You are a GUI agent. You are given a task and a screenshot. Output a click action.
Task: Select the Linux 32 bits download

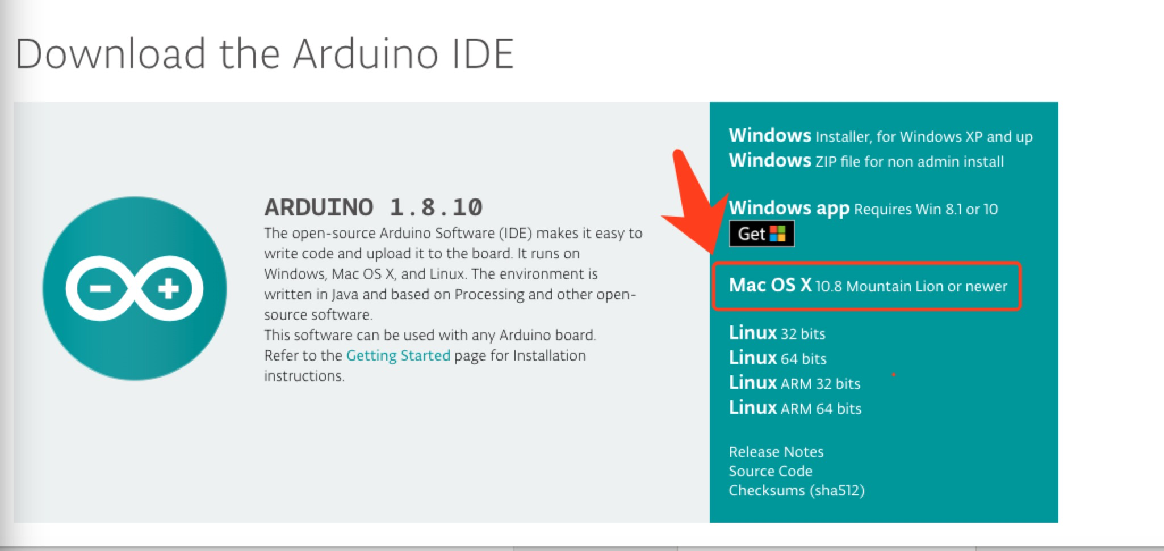(x=776, y=333)
